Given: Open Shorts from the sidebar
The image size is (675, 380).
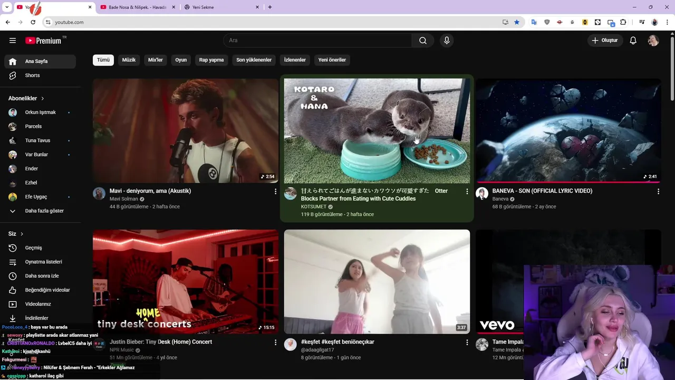Looking at the screenshot, I should point(40,75).
